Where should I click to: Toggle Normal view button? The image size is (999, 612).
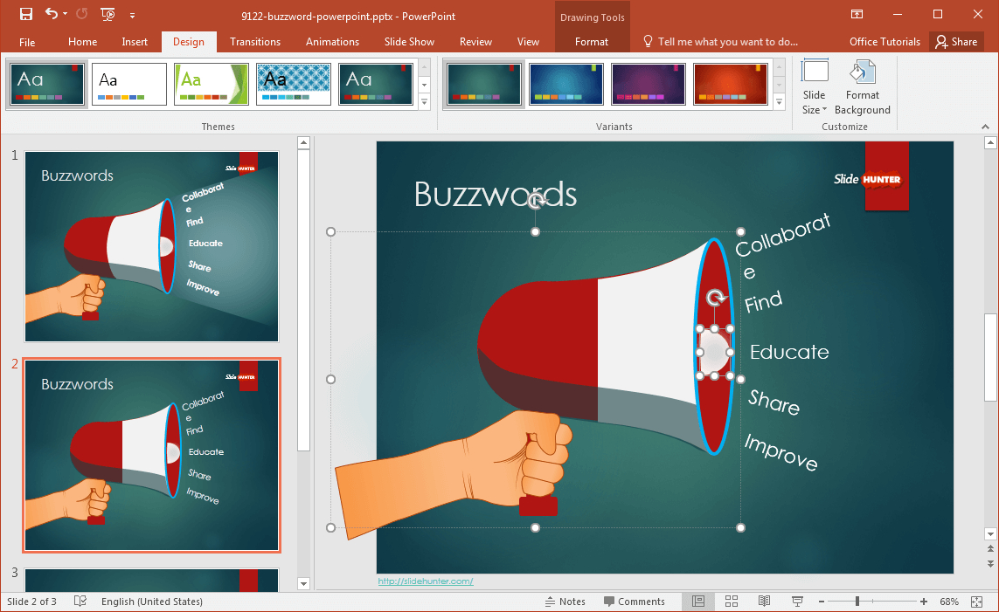(x=698, y=602)
